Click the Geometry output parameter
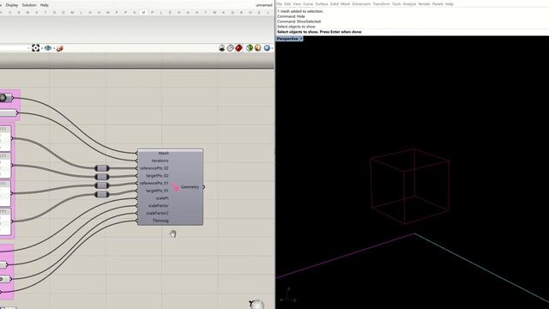Image resolution: width=549 pixels, height=309 pixels. (x=190, y=187)
